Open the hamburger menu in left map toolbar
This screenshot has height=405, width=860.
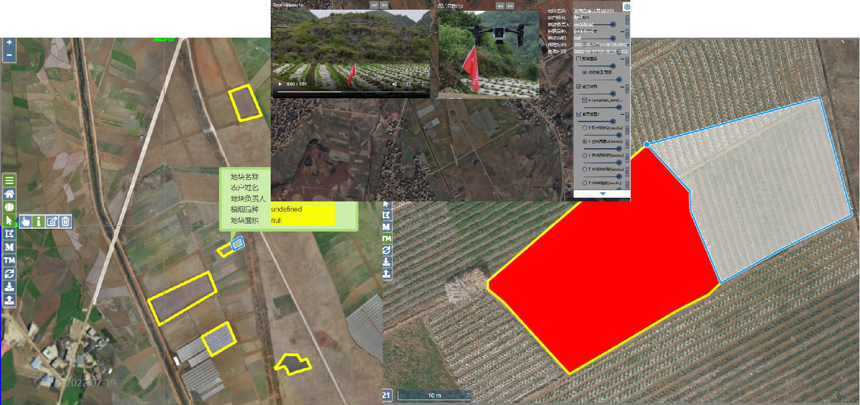9,180
